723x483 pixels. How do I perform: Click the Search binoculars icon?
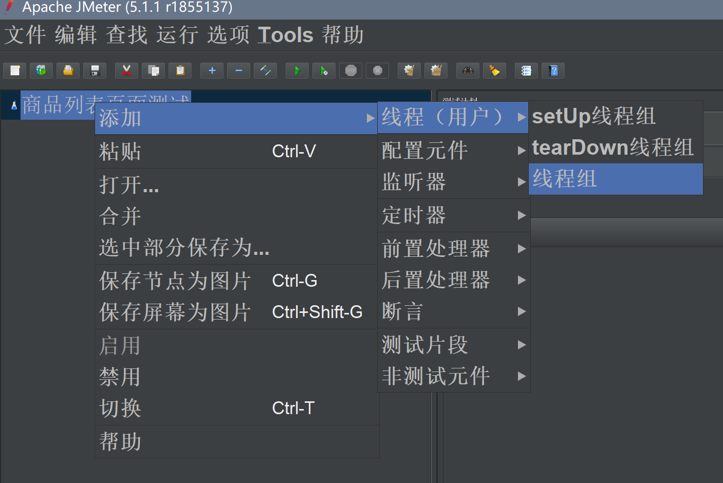(x=468, y=70)
